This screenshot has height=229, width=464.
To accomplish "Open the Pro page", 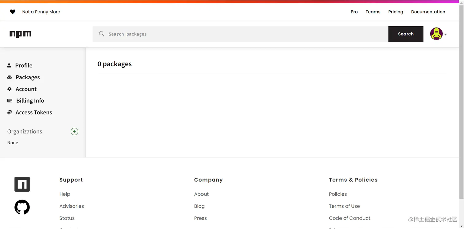I will pos(354,12).
